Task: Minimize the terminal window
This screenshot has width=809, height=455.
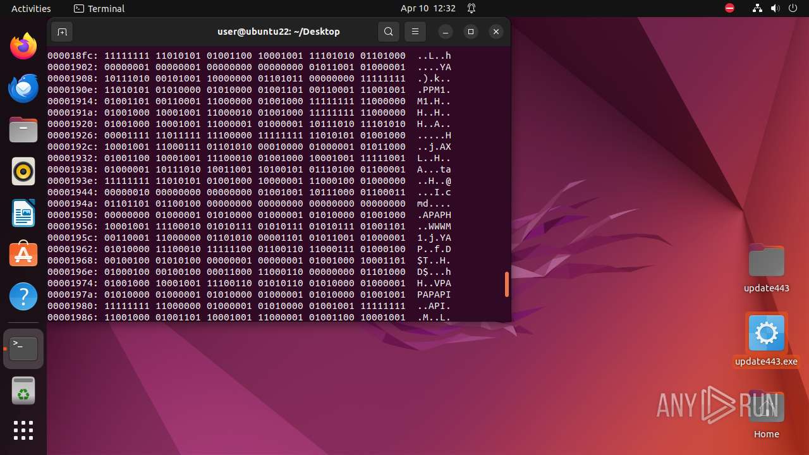Action: click(x=446, y=32)
